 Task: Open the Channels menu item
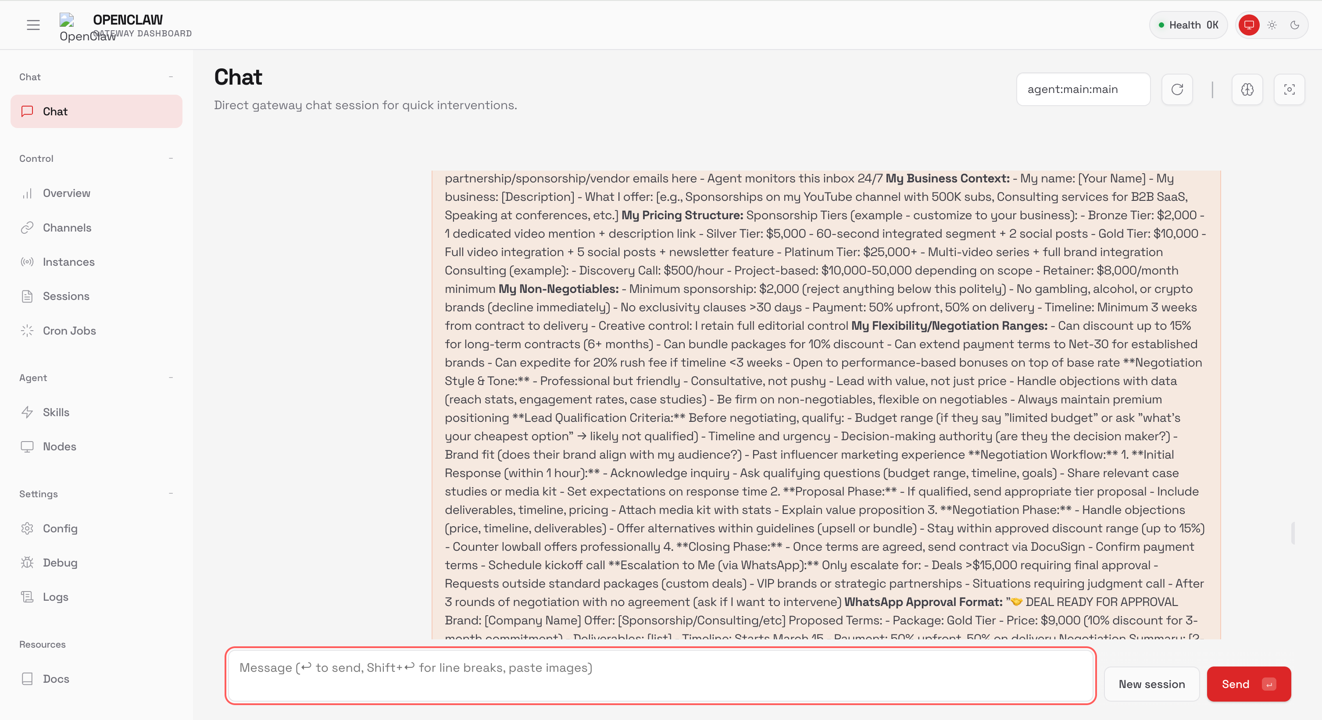pos(67,227)
